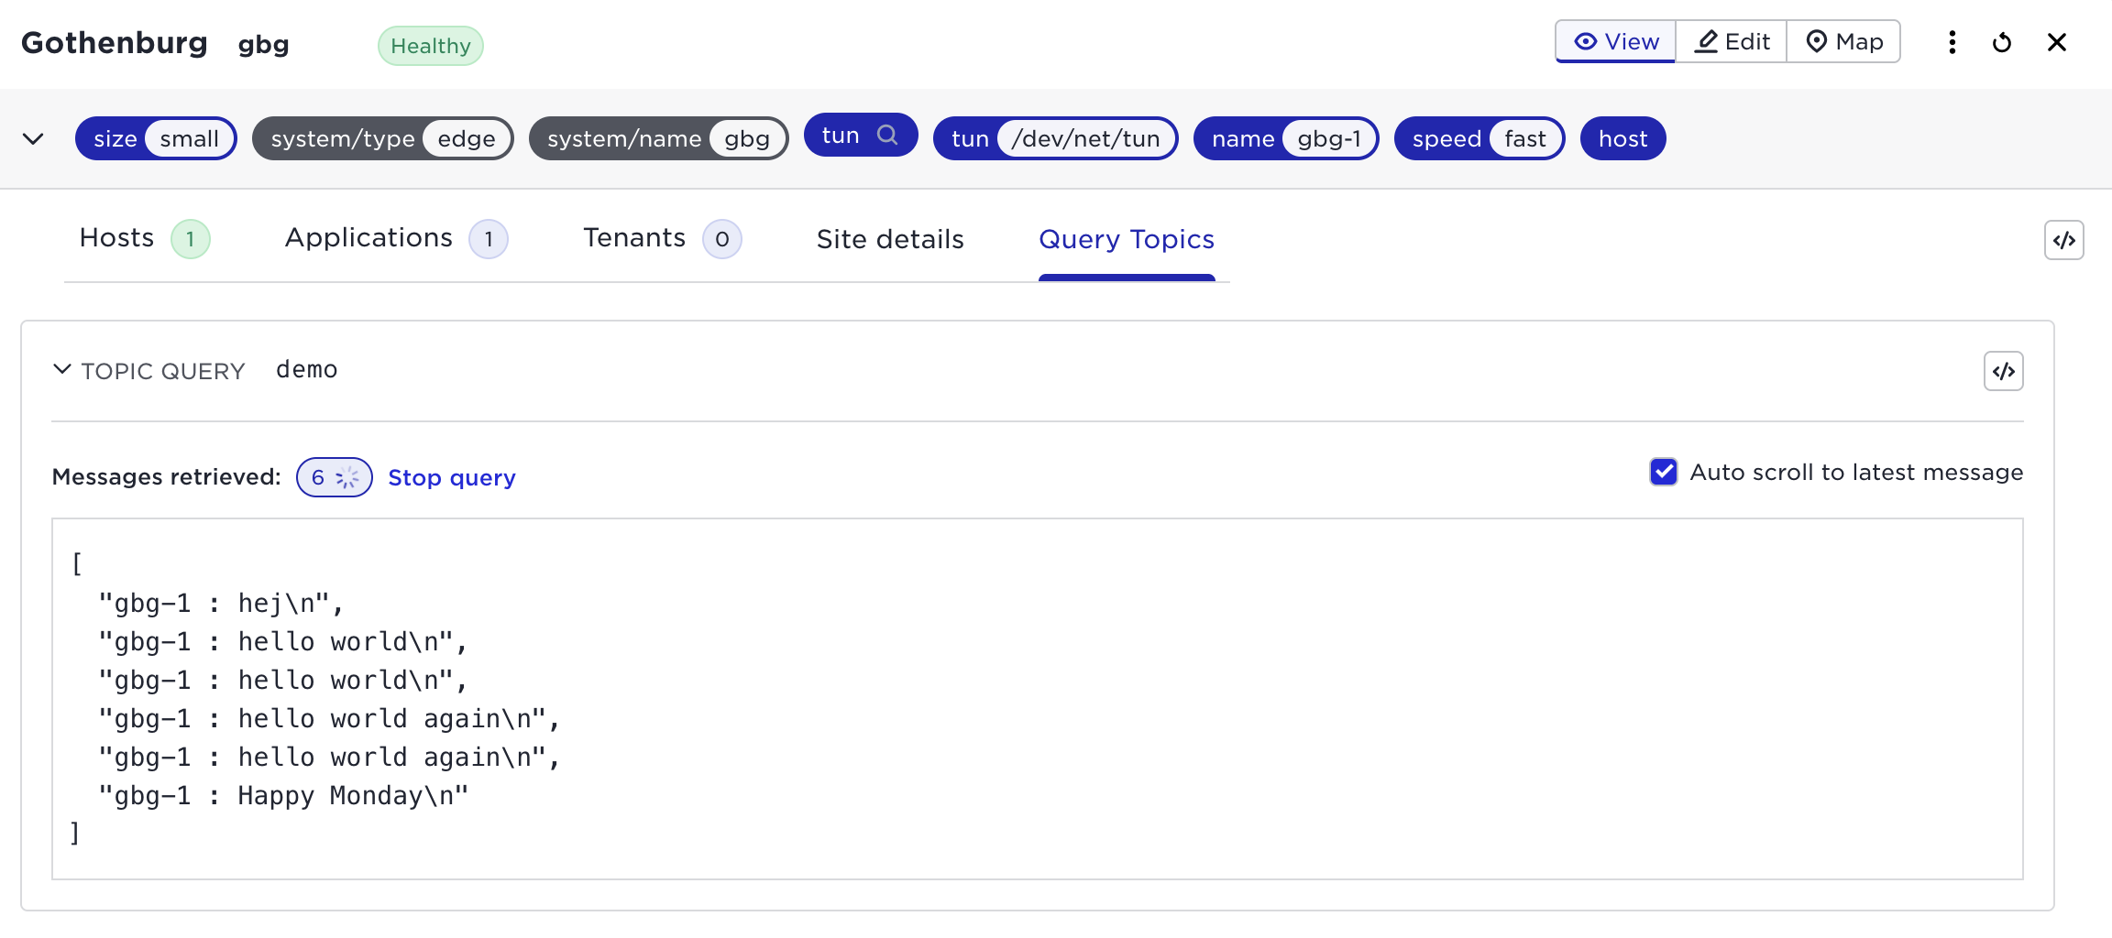Select View mode with eye icon
2112x938 pixels.
pyautogui.click(x=1616, y=42)
